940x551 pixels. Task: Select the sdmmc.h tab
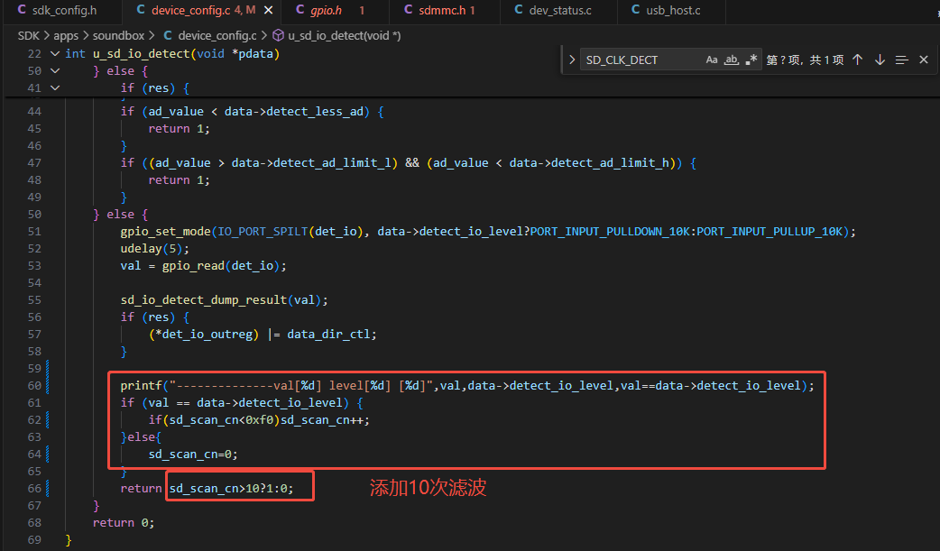point(444,10)
